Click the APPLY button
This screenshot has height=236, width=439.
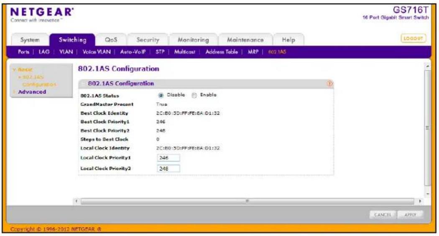tap(410, 215)
